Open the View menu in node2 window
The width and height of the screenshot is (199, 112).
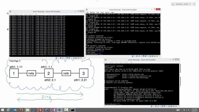click(x=98, y=12)
